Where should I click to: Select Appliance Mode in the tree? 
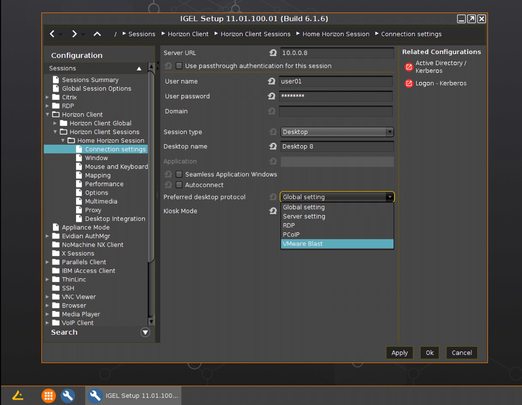(x=86, y=227)
